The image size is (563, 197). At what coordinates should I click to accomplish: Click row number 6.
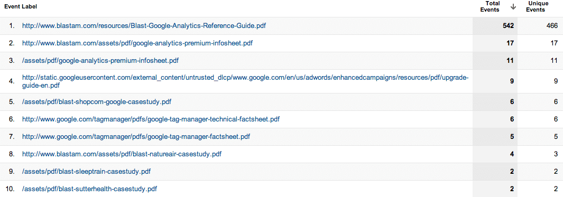12,119
